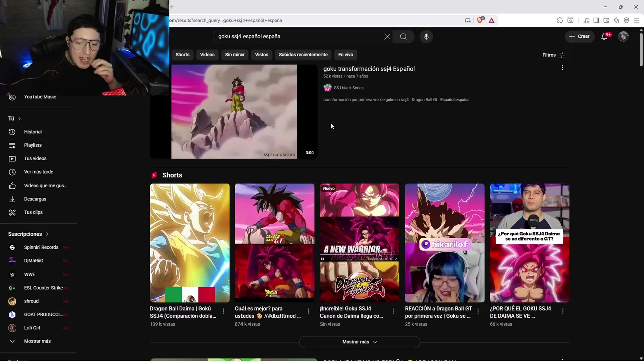Open the account avatar menu
Image resolution: width=644 pixels, height=362 pixels.
[623, 36]
